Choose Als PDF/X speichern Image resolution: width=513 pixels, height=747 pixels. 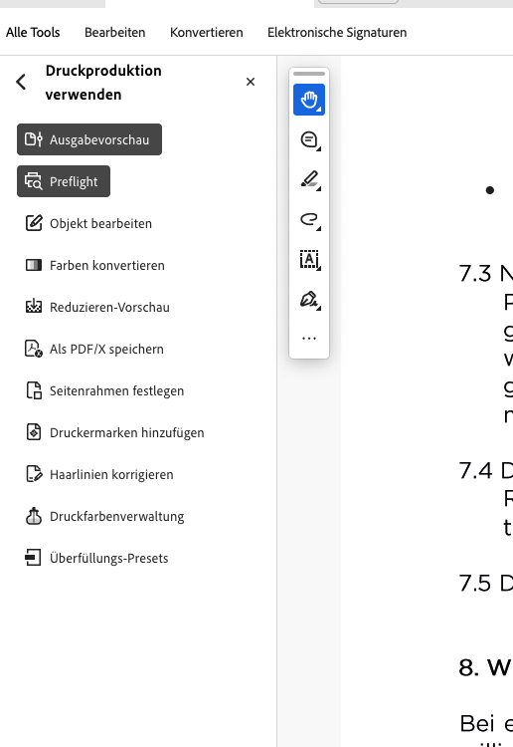tap(94, 350)
